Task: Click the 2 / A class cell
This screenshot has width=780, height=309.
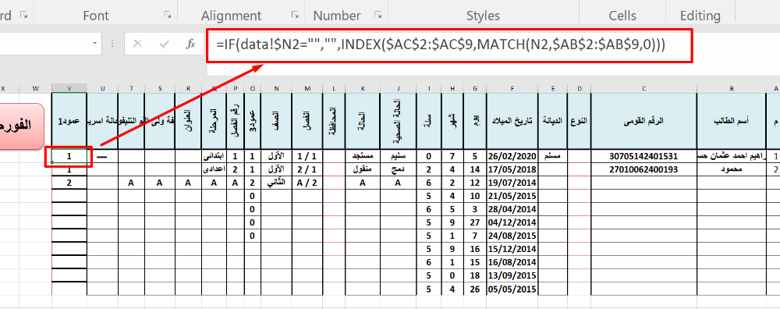Action: point(307,183)
